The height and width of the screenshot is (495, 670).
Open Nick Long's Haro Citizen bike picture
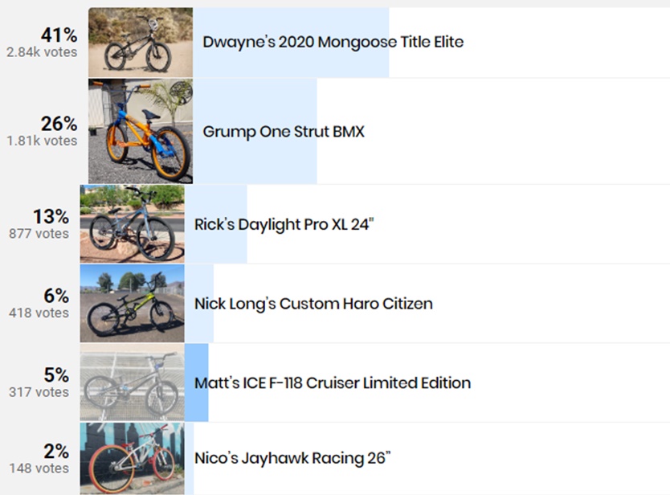click(x=132, y=303)
